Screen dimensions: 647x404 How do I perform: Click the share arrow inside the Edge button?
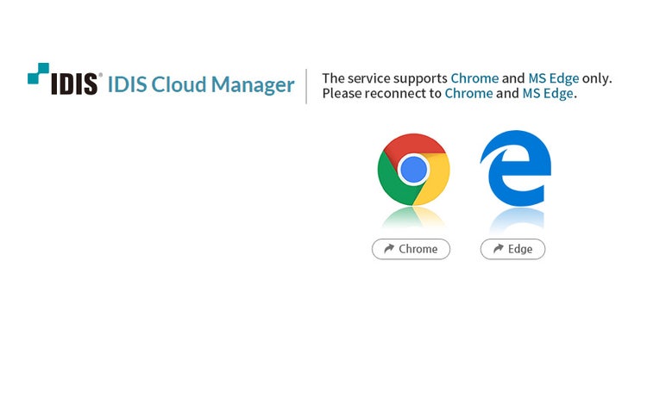point(498,249)
